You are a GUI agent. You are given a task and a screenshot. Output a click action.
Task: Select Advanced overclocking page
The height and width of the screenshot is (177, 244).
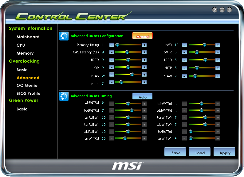pos(28,78)
